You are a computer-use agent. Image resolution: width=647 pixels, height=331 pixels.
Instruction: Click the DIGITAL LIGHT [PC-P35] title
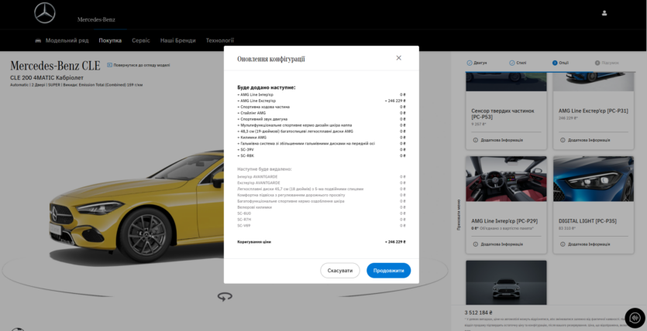pyautogui.click(x=587, y=221)
